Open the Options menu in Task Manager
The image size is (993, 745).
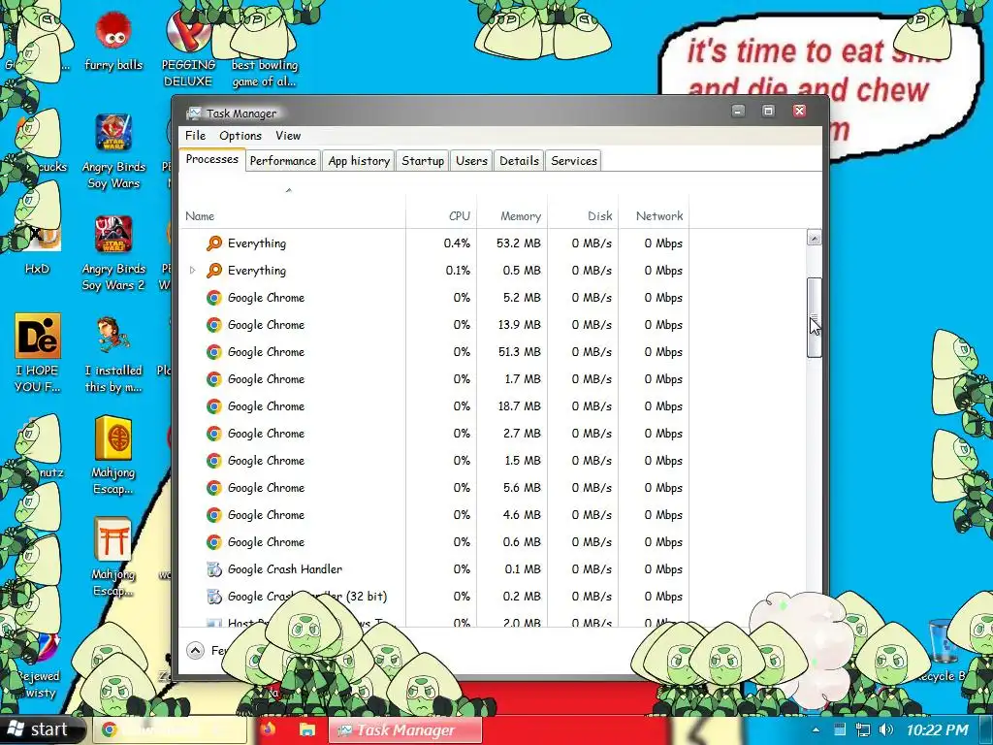240,136
